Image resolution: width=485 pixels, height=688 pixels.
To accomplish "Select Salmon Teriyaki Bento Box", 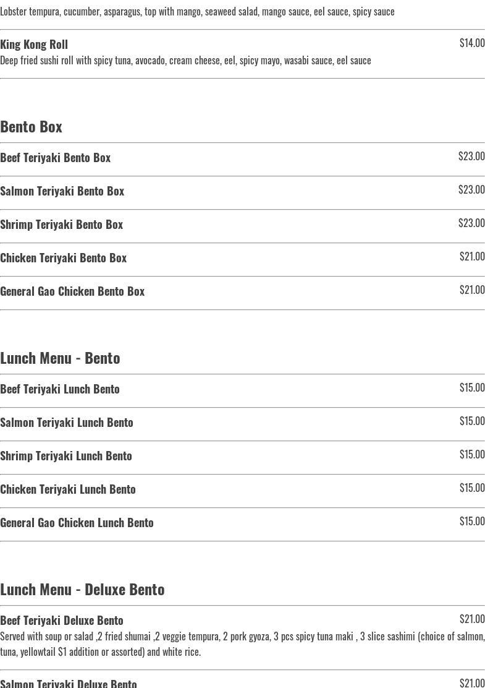I will pyautogui.click(x=62, y=191).
